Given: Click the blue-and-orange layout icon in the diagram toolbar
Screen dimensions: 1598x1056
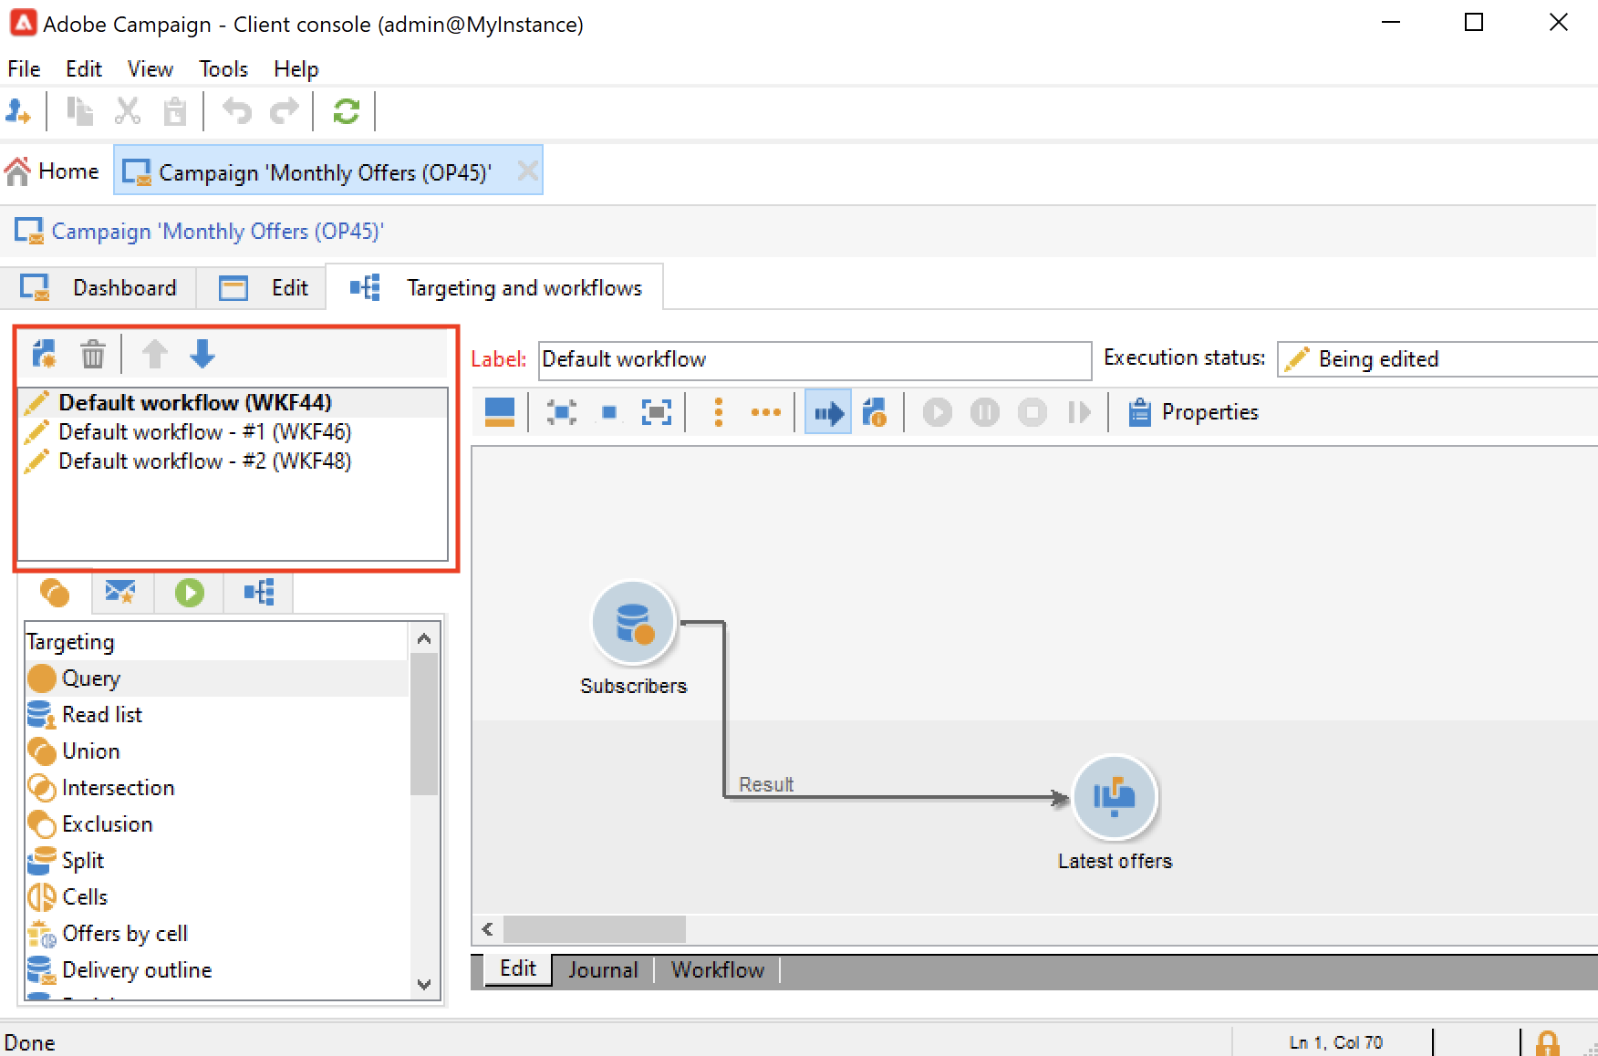Looking at the screenshot, I should (x=500, y=412).
